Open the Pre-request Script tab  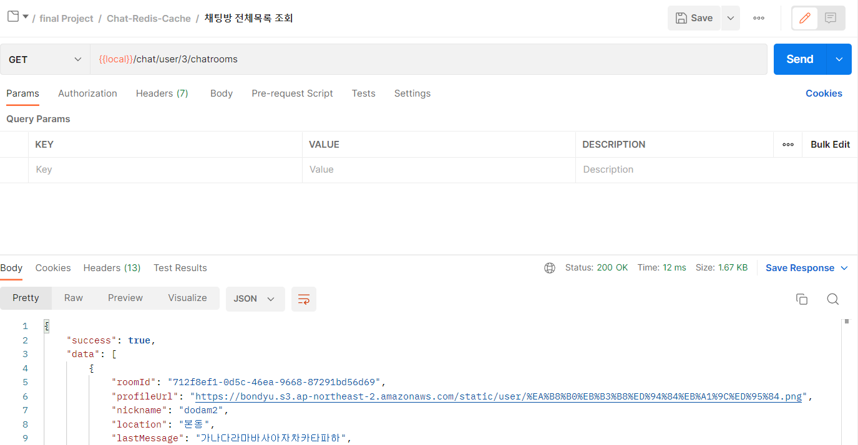click(292, 93)
